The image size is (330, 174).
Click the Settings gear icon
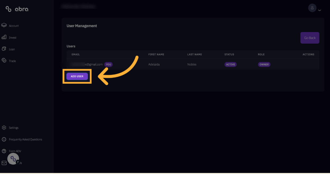tap(4, 128)
